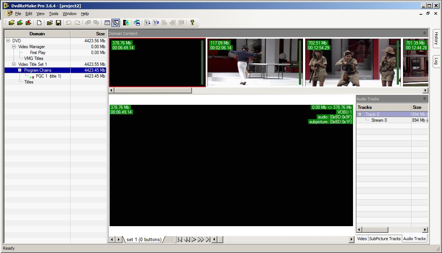Switch to the SubPicture Tracks tab
The height and width of the screenshot is (253, 442).
(x=385, y=239)
